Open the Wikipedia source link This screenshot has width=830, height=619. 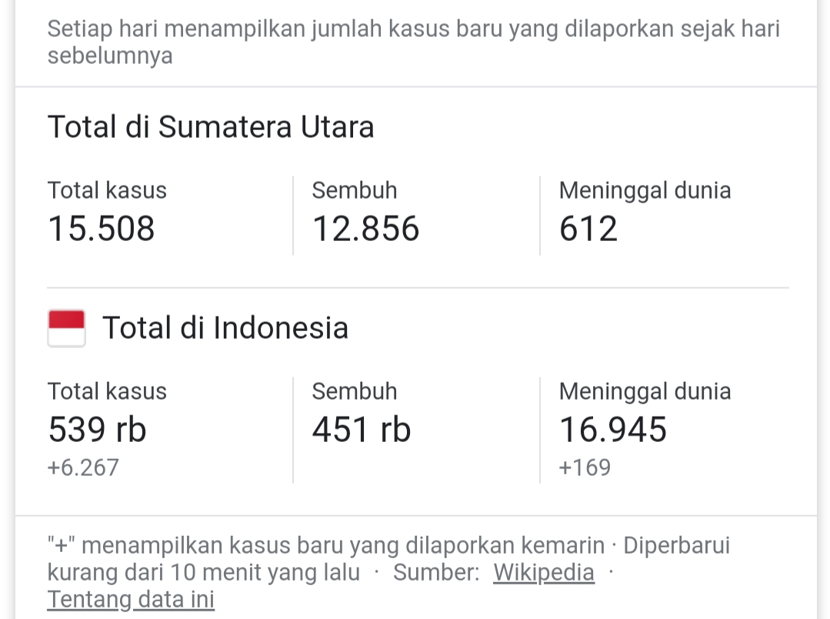coord(543,573)
